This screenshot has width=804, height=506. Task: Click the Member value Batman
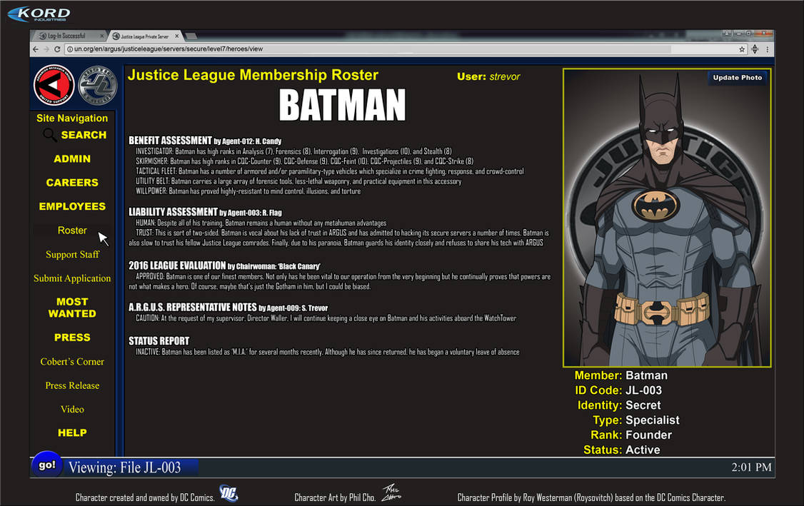pyautogui.click(x=647, y=375)
